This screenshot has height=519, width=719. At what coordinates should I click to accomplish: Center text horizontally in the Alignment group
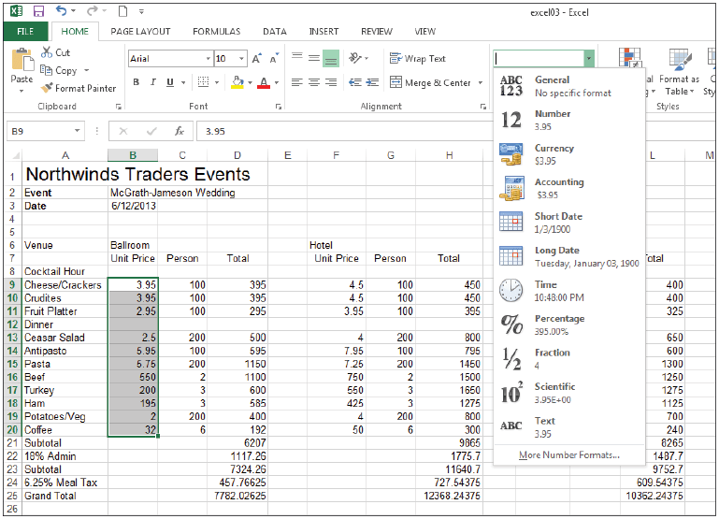(x=314, y=82)
